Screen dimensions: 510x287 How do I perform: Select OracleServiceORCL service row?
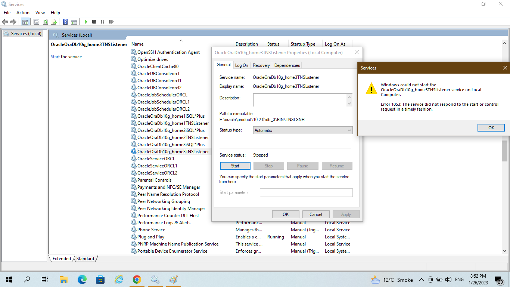(156, 159)
